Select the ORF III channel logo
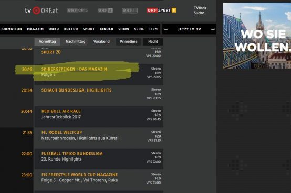The width and height of the screenshot is (291, 193). pos(130,10)
